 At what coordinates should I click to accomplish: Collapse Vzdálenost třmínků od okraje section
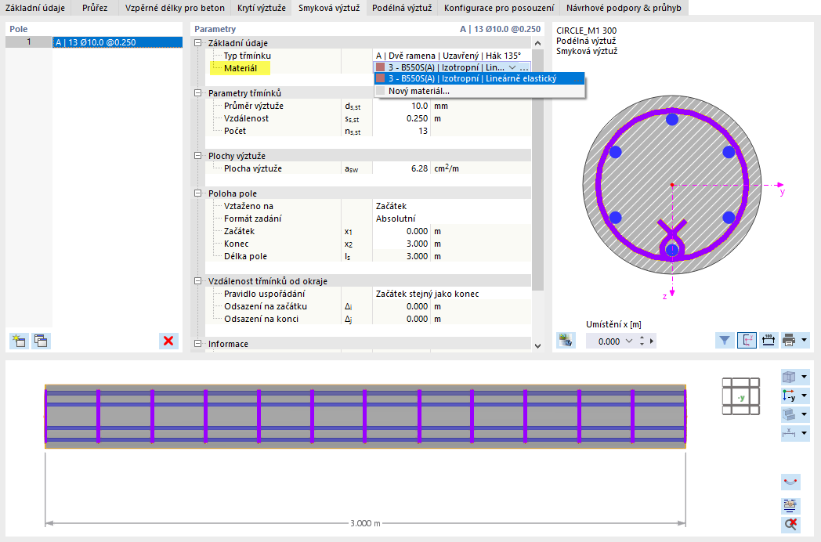(198, 281)
